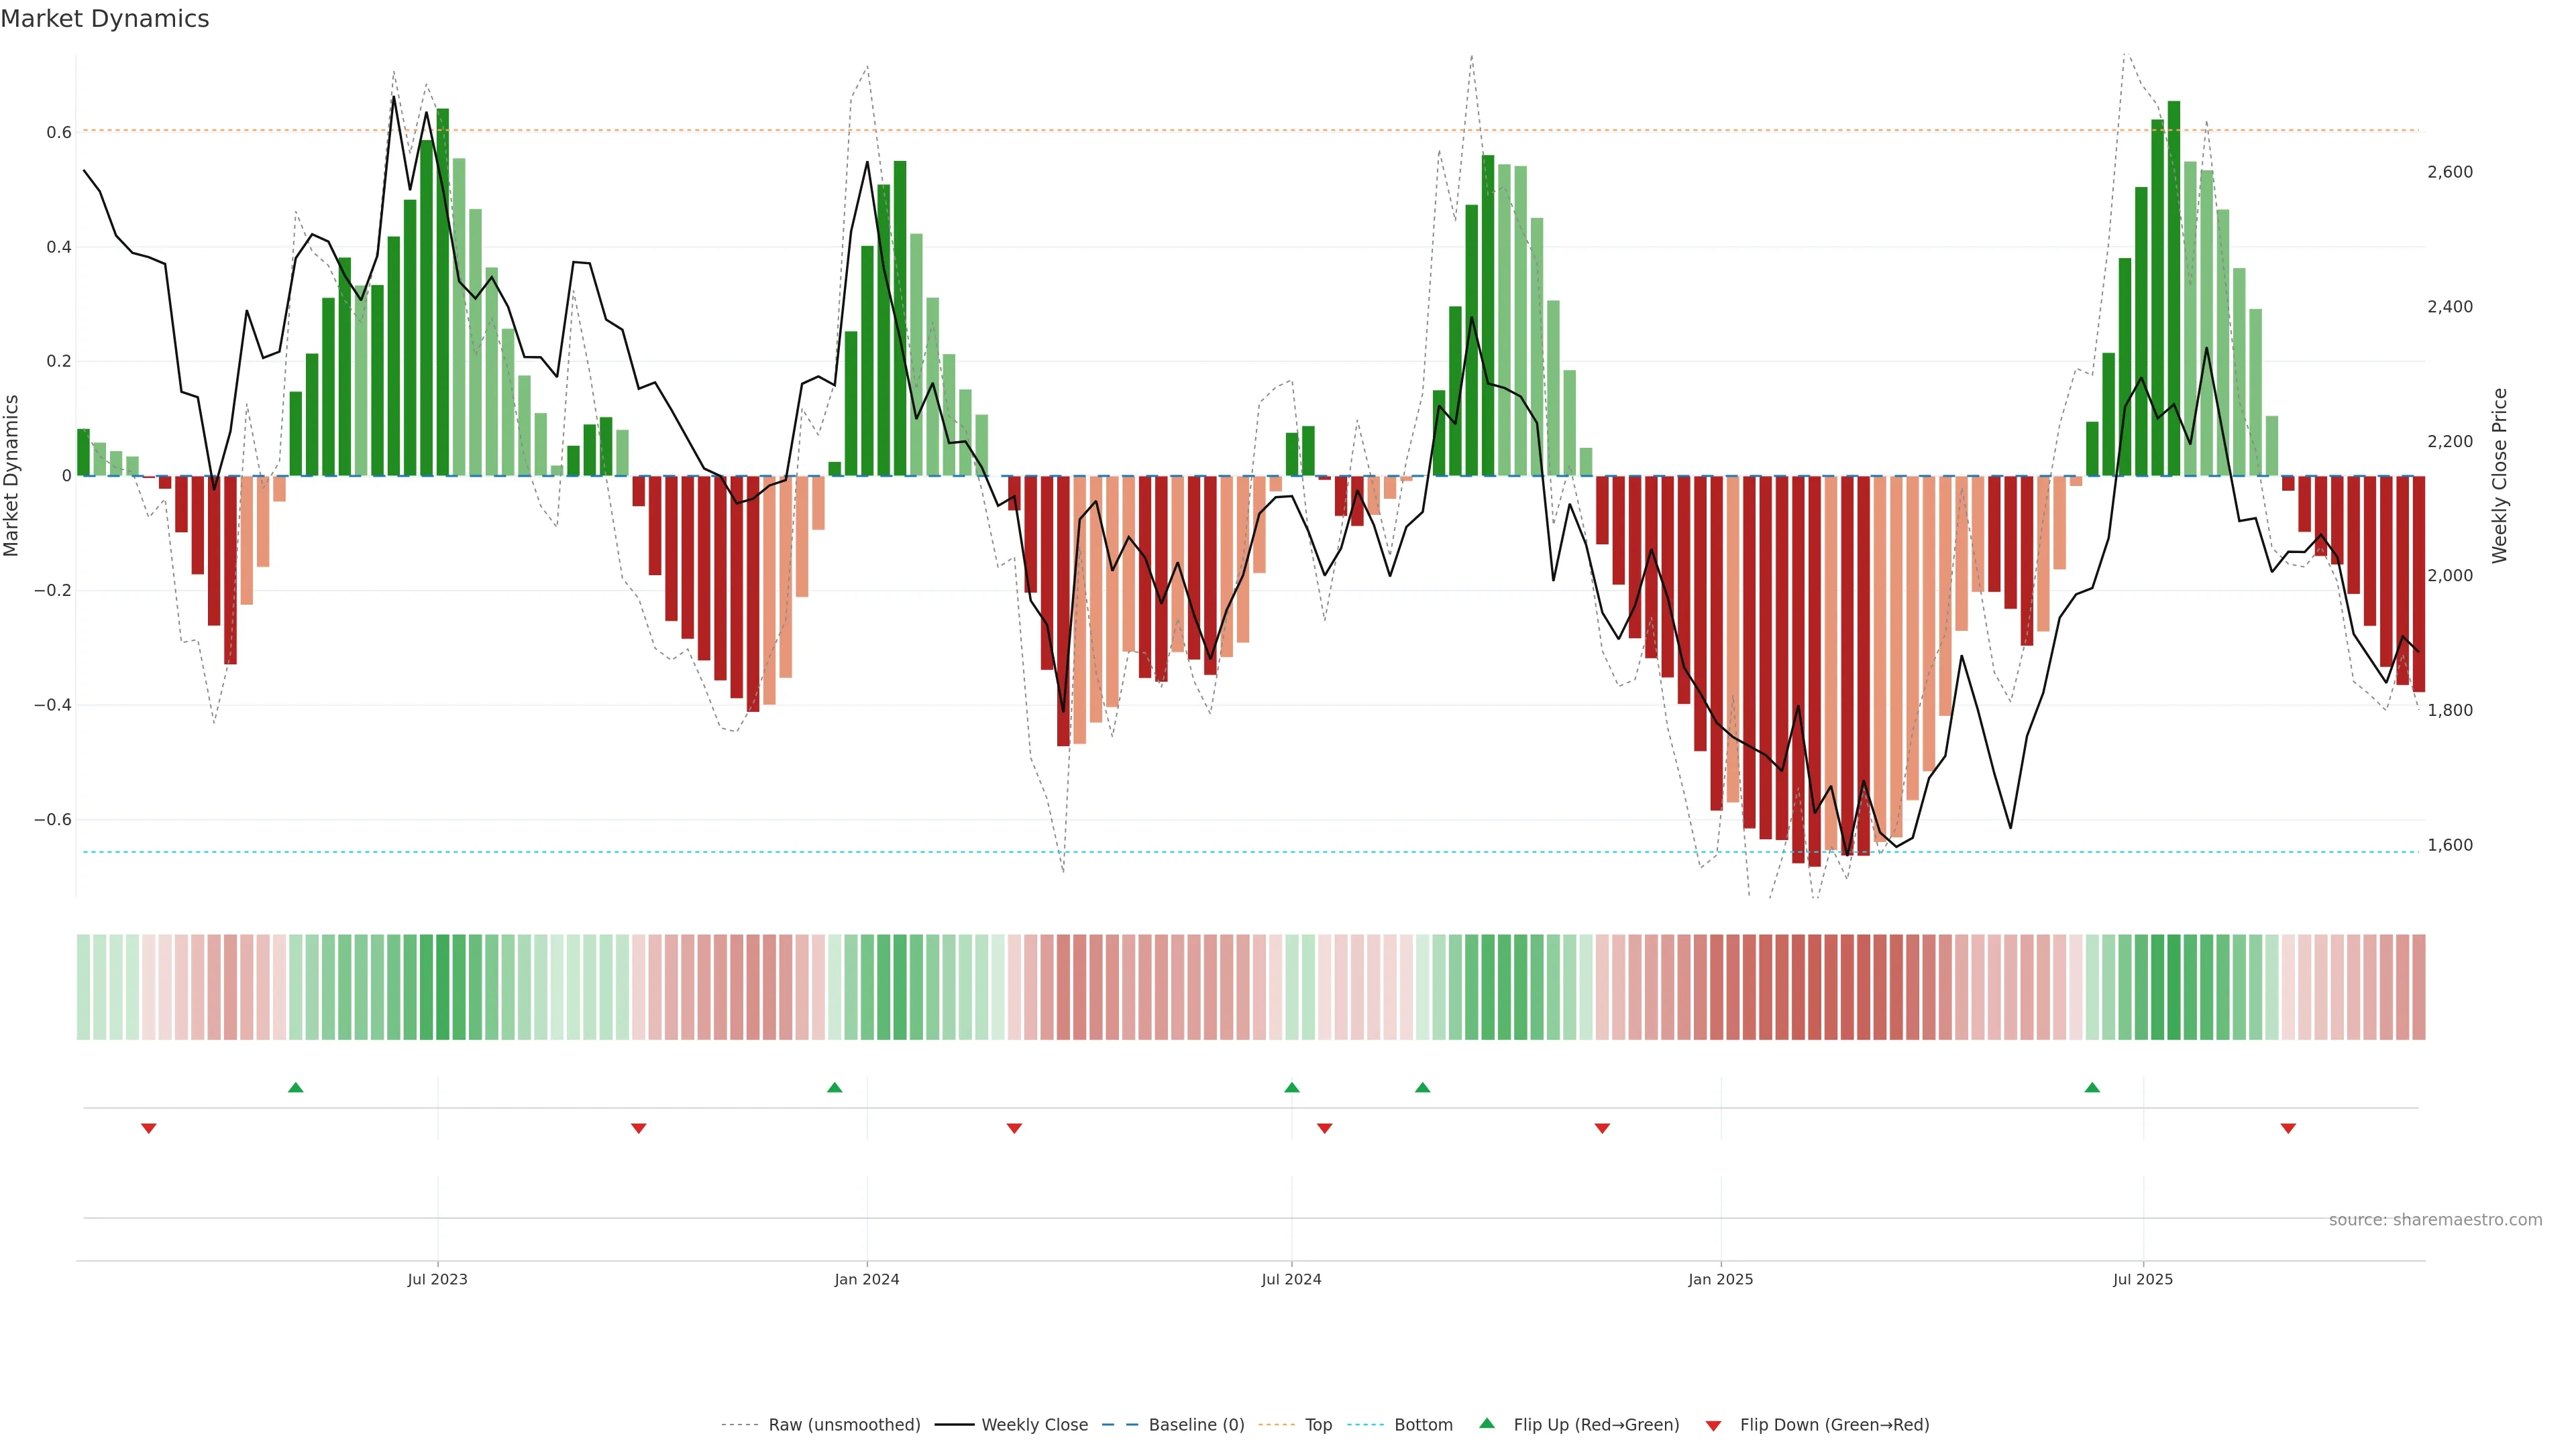Toggle the Baseline (0) legend entry
This screenshot has width=2576, height=1448.
1196,1425
